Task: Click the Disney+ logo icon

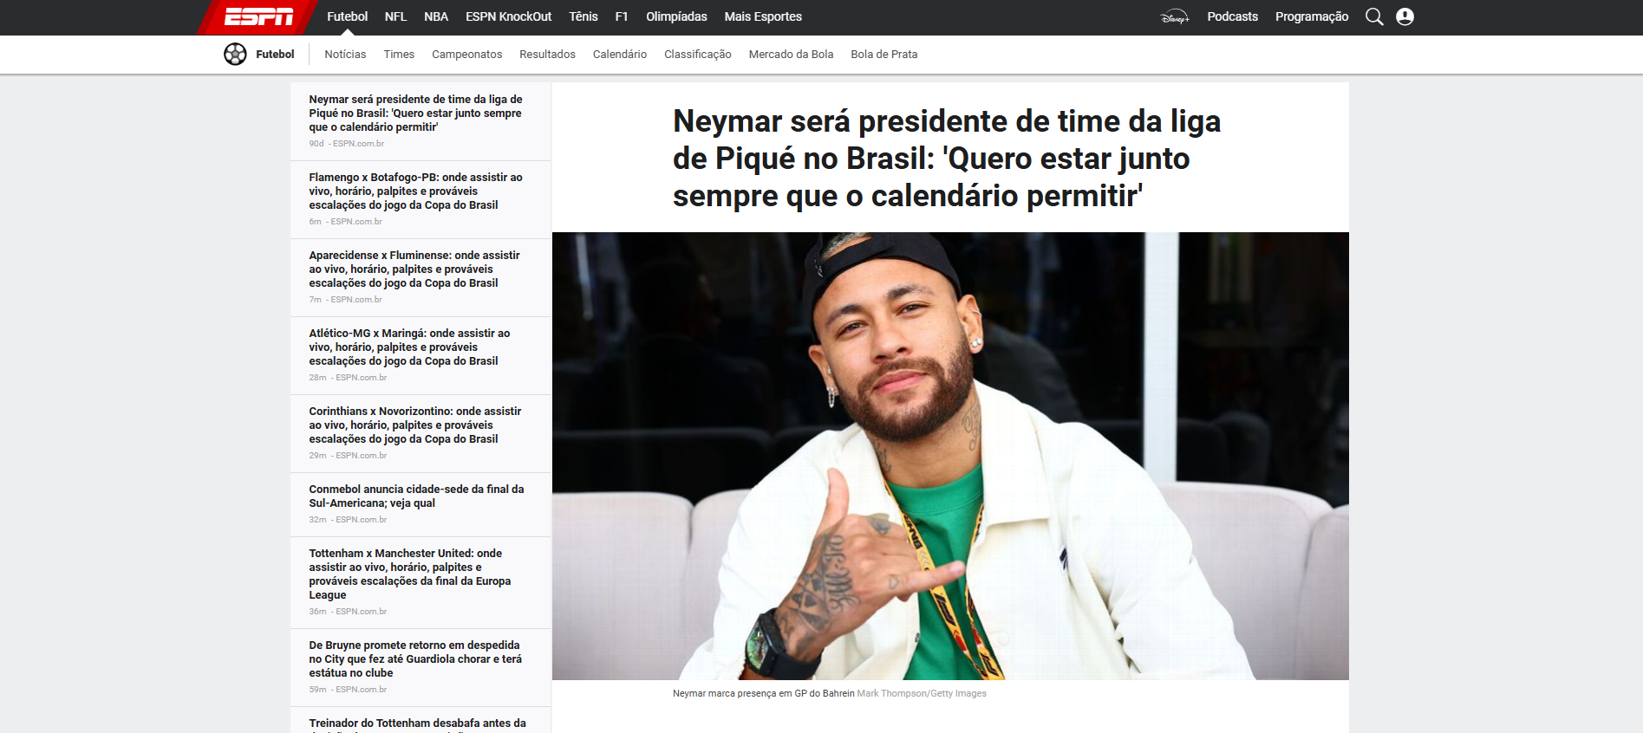Action: 1175,16
